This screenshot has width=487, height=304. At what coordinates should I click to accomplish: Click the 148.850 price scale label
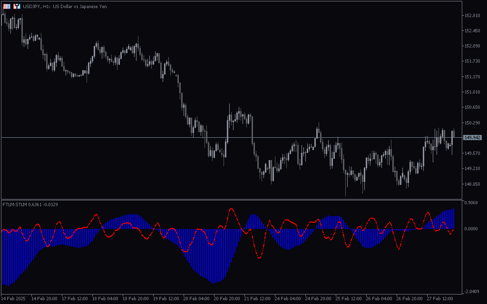pos(472,184)
